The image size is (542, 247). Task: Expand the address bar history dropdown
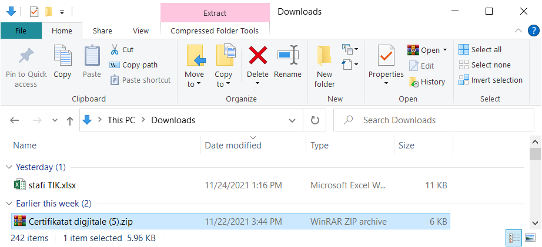(292, 120)
